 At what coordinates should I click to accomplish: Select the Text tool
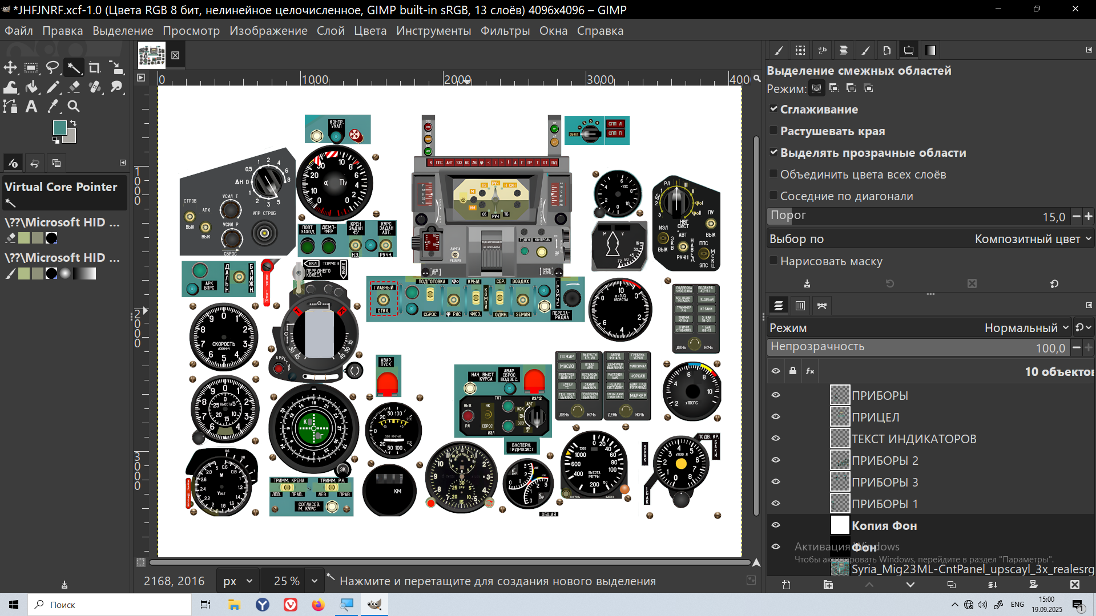[31, 107]
